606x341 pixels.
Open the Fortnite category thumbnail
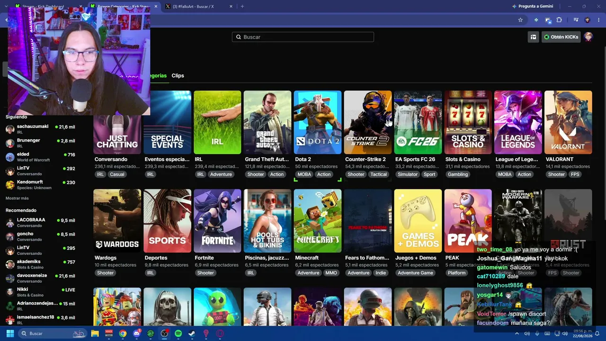click(217, 221)
